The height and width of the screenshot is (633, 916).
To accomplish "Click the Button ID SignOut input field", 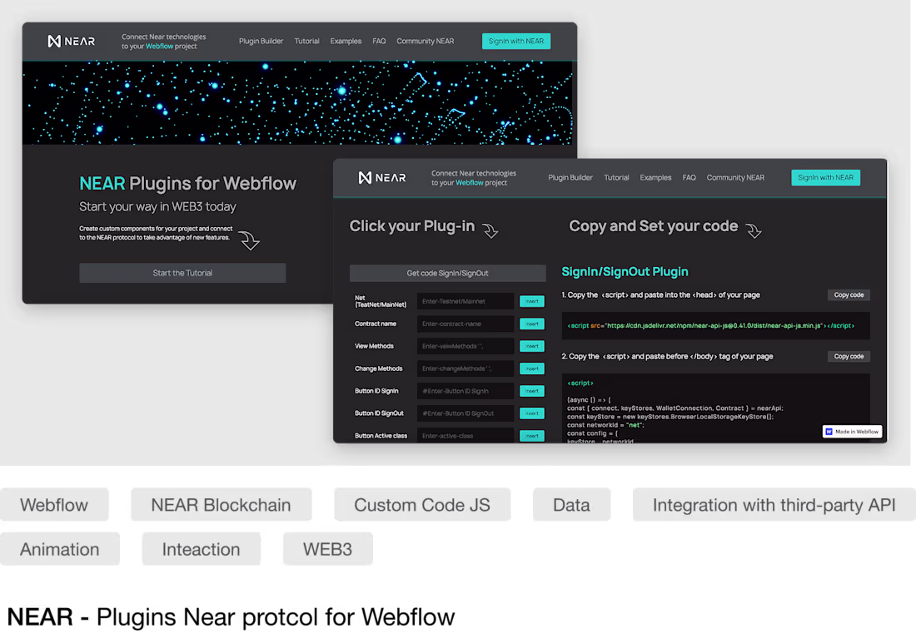I will (465, 413).
